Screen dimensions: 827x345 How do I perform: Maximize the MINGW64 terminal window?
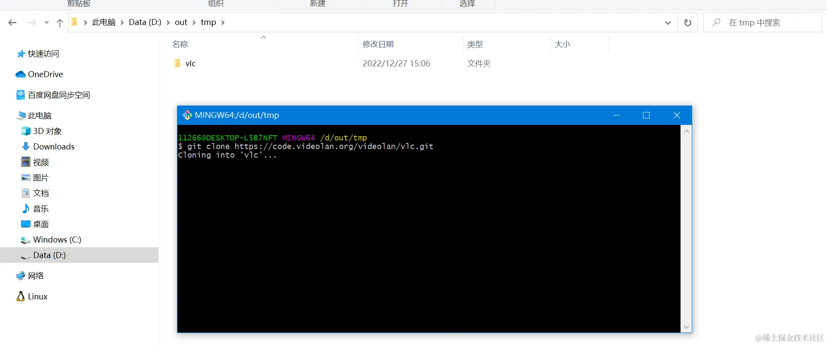646,115
